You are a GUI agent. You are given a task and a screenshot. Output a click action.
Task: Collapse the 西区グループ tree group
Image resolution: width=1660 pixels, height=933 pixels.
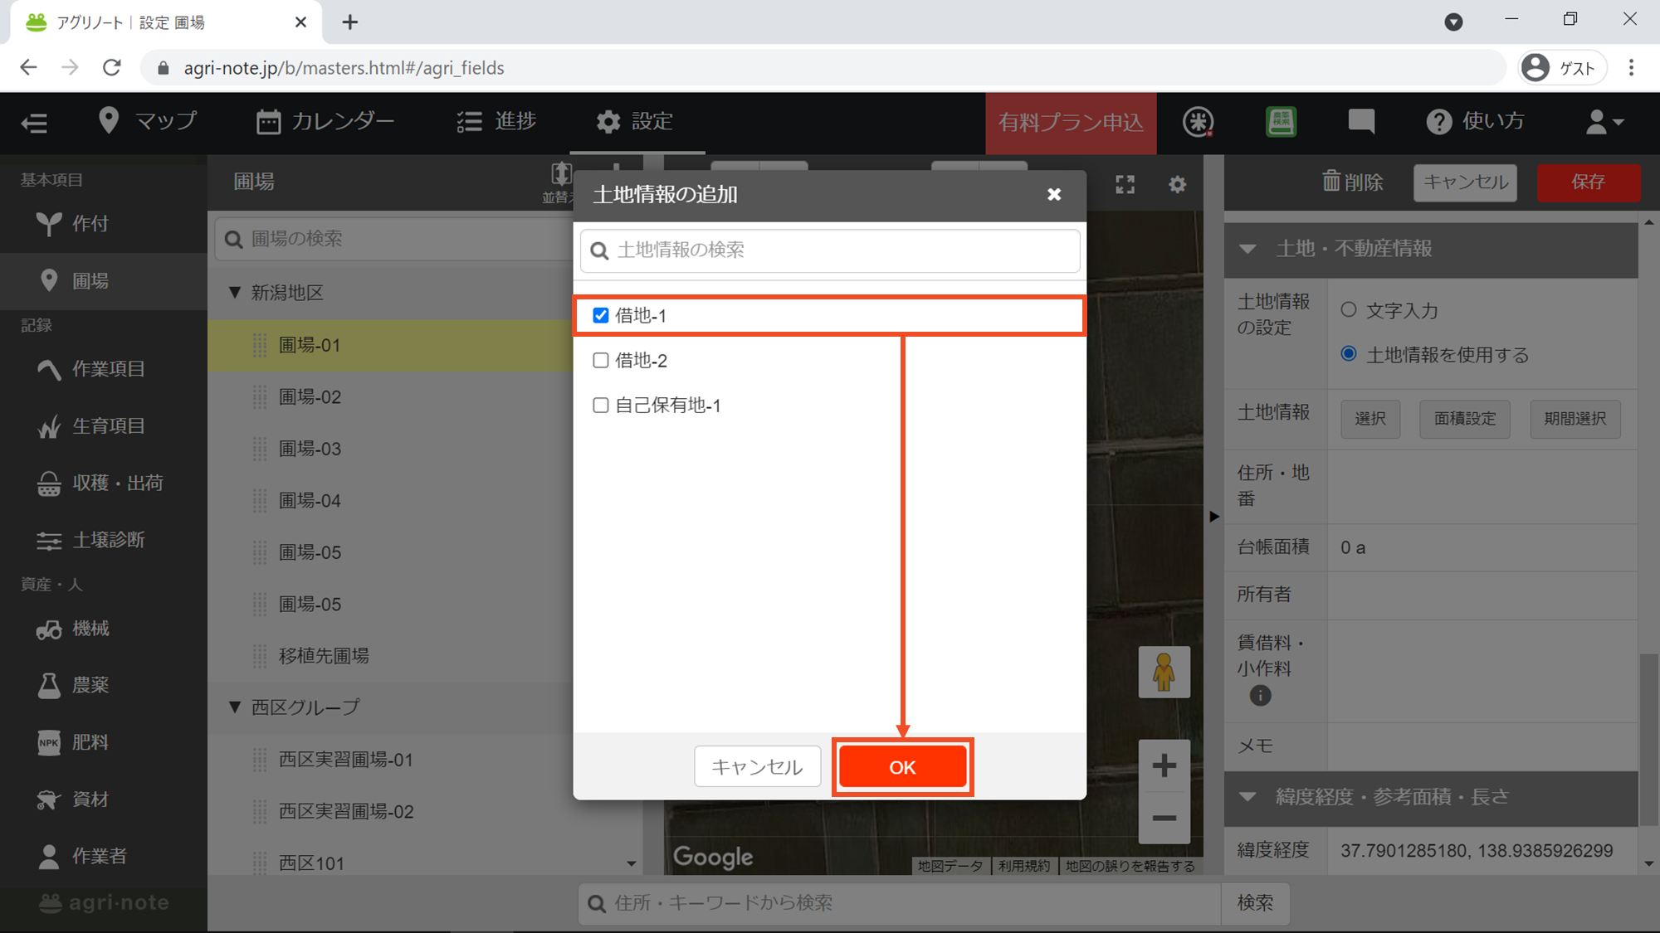[x=235, y=707]
